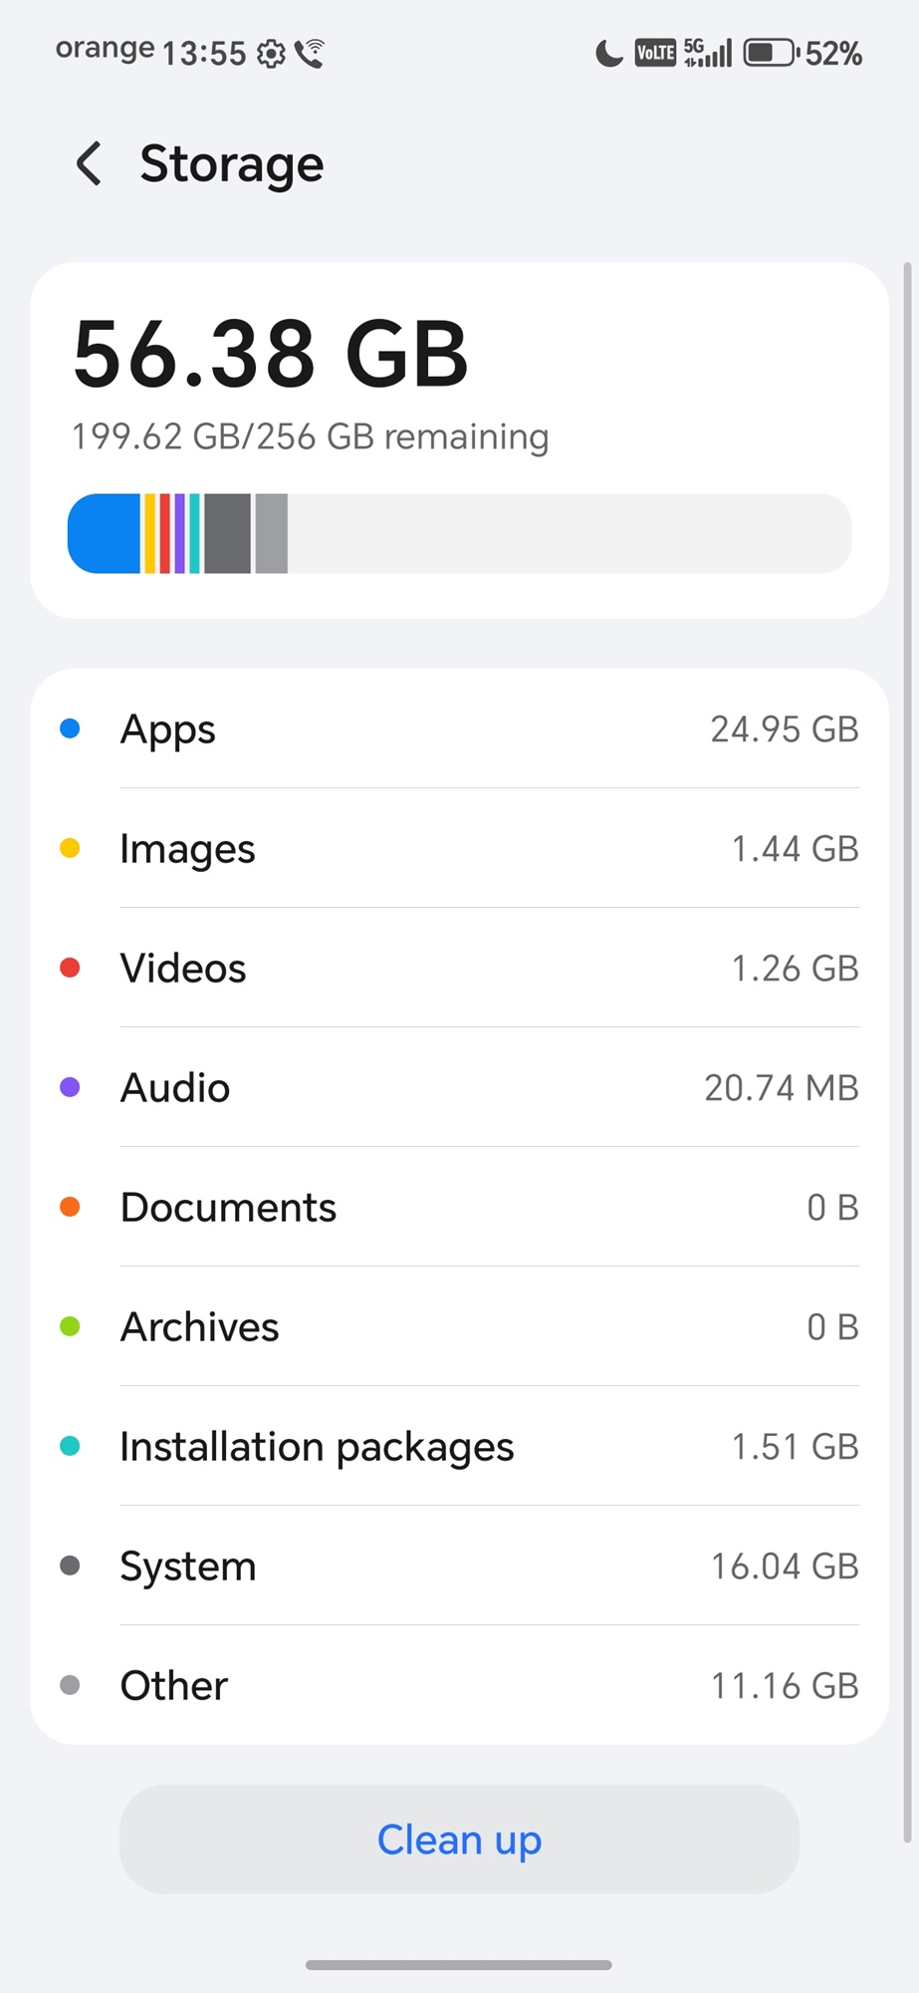919x1993 pixels.
Task: Tap the battery icon showing 52%
Action: pyautogui.click(x=770, y=53)
